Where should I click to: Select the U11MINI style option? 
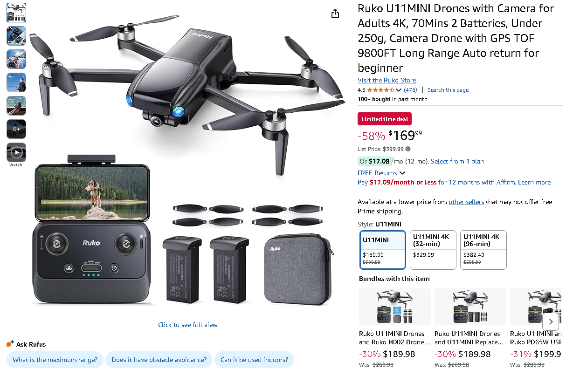click(x=383, y=250)
